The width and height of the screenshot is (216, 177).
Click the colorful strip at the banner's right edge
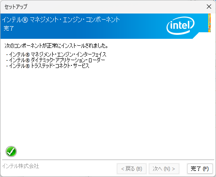pyautogui.click(x=209, y=23)
